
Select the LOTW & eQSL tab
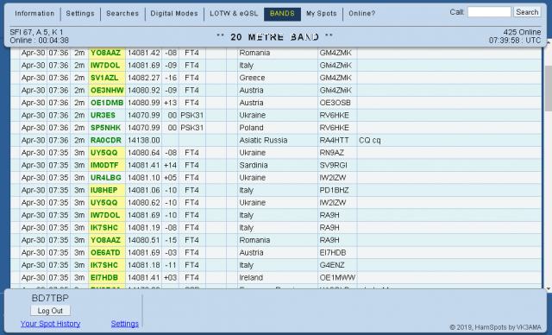[x=234, y=14]
